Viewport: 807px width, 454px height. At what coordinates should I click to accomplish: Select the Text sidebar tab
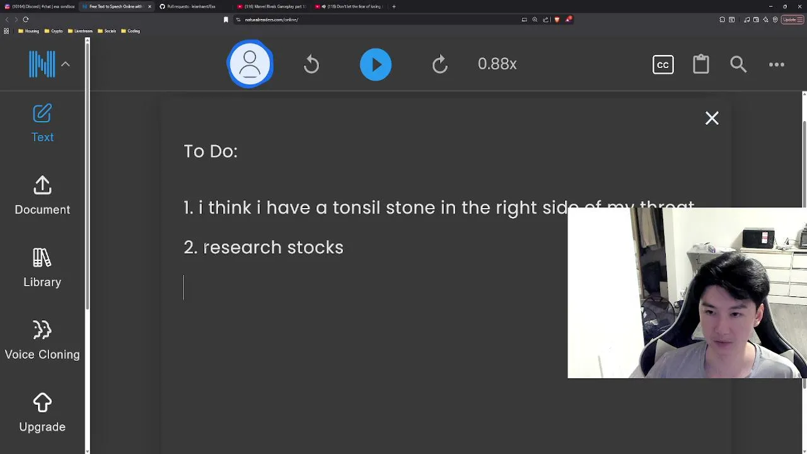(x=42, y=124)
